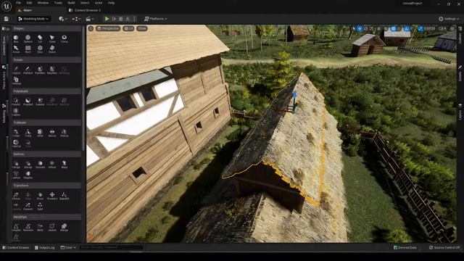This screenshot has height=261, width=464.
Task: Toggle scale snapping in viewport
Action: tap(420, 28)
